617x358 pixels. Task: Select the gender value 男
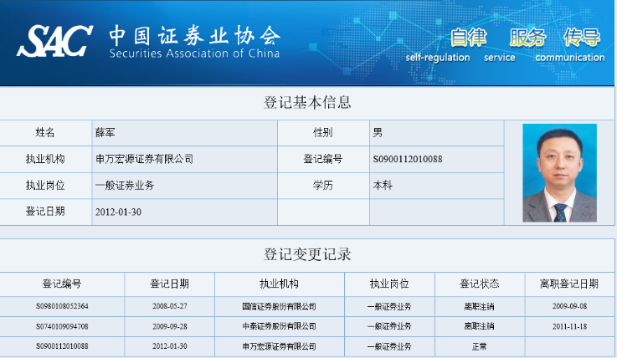coord(378,132)
